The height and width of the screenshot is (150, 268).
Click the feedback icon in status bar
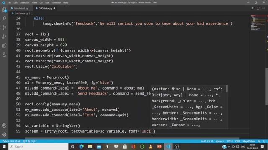tap(259, 141)
